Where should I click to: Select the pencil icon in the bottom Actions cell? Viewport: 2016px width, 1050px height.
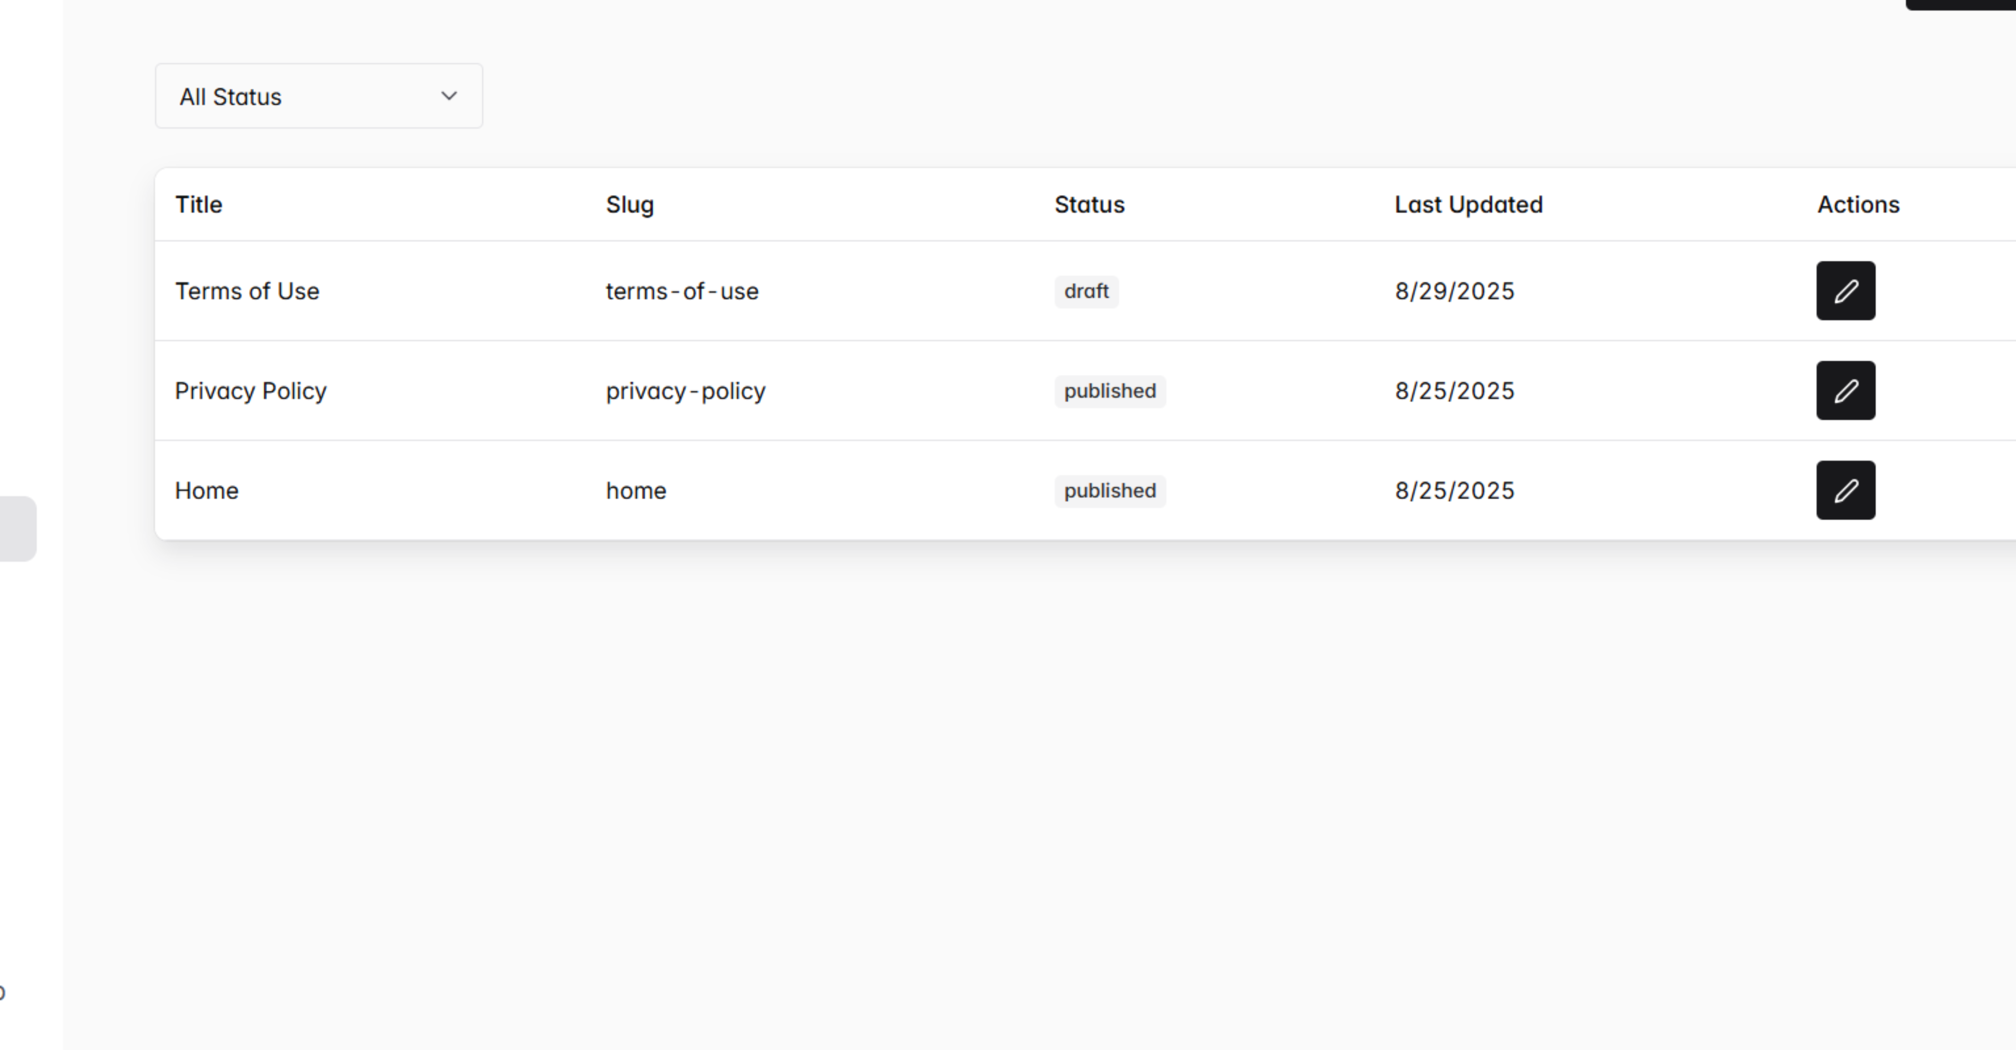click(1845, 490)
